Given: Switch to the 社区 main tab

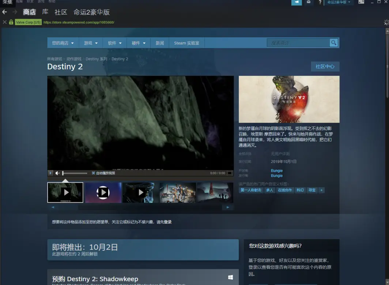Looking at the screenshot, I should [61, 12].
